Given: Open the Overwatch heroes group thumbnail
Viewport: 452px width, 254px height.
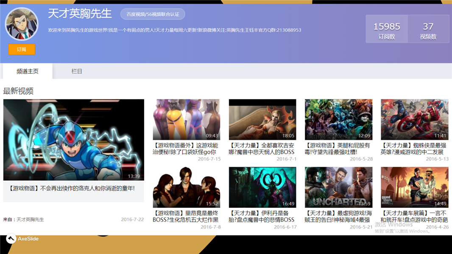Looking at the screenshot, I should coord(338,119).
